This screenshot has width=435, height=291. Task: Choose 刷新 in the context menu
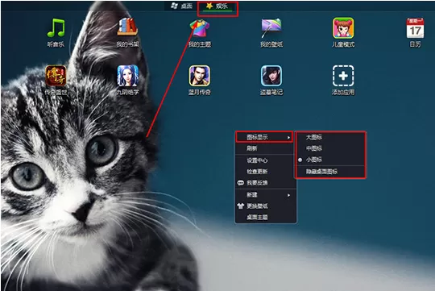(x=264, y=148)
